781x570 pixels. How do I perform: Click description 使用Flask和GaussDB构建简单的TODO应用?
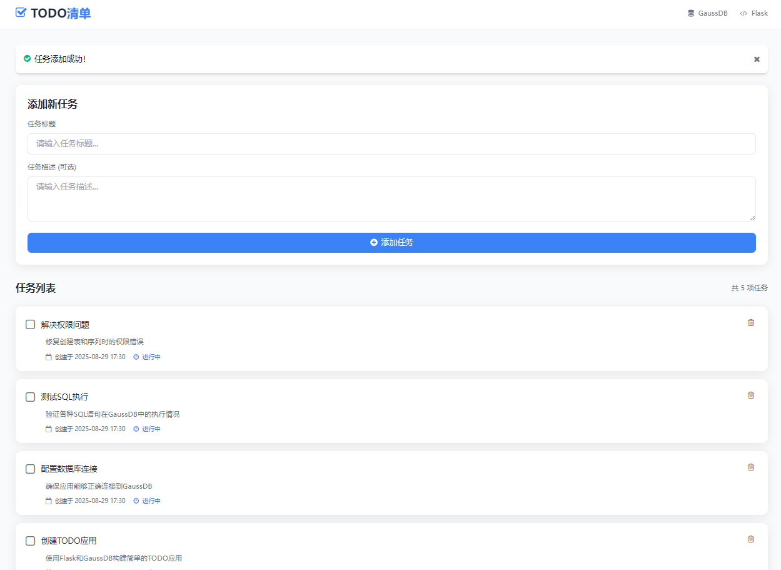[114, 558]
